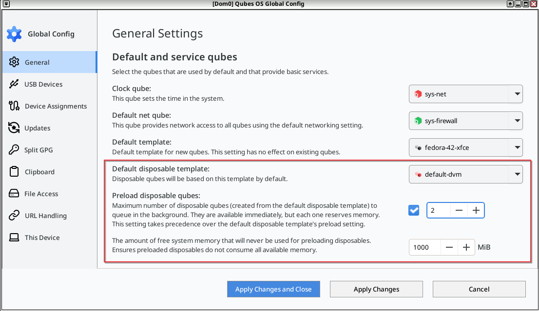Click the Global Config gear icon
539x311 pixels.
click(14, 34)
